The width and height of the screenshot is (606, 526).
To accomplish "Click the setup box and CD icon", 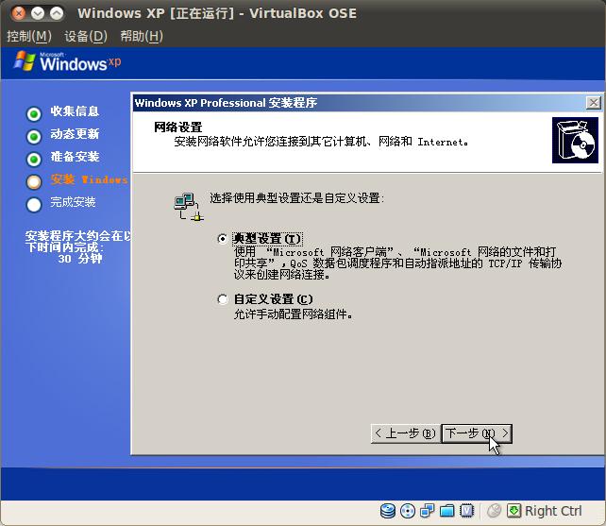I will click(575, 141).
